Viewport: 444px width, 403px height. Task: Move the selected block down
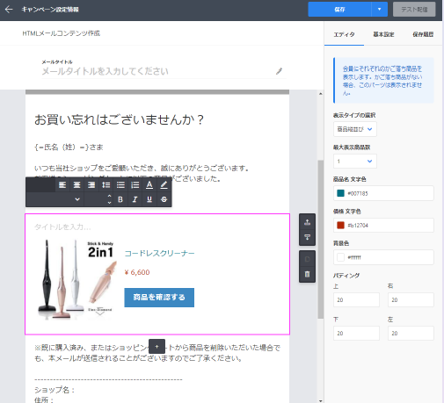click(307, 237)
